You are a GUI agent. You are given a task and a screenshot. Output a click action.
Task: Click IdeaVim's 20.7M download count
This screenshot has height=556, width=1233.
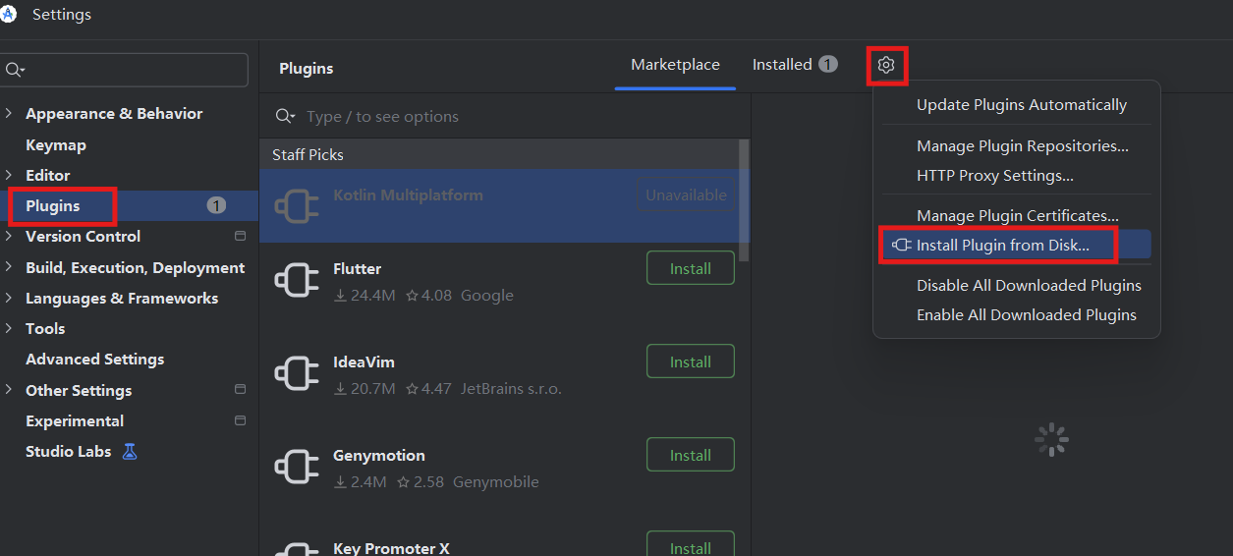[364, 388]
